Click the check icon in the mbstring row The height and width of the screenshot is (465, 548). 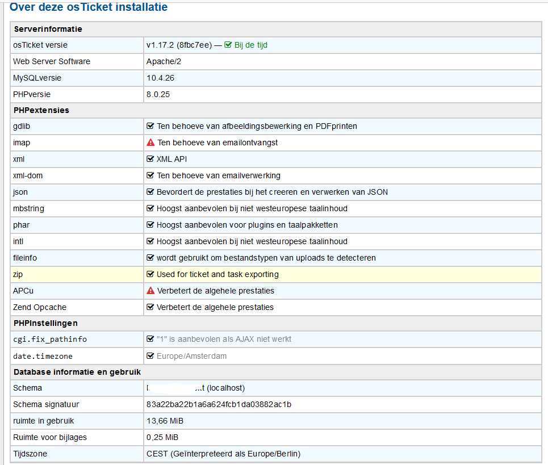click(x=150, y=208)
